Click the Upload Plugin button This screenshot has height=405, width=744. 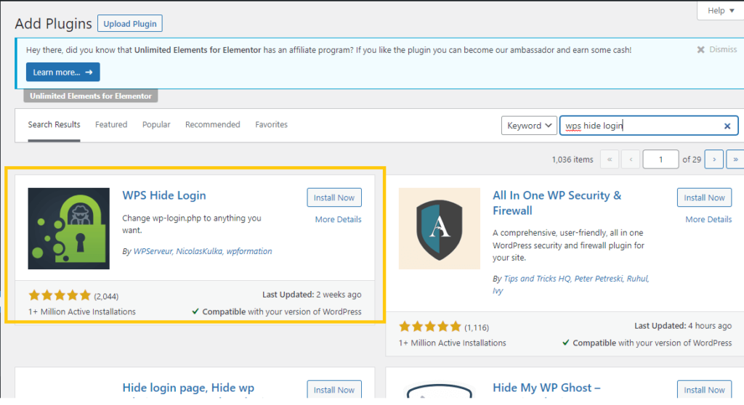(x=130, y=24)
